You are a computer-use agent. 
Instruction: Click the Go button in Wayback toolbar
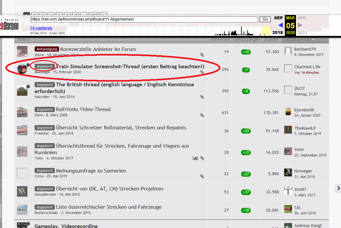pos(265,19)
